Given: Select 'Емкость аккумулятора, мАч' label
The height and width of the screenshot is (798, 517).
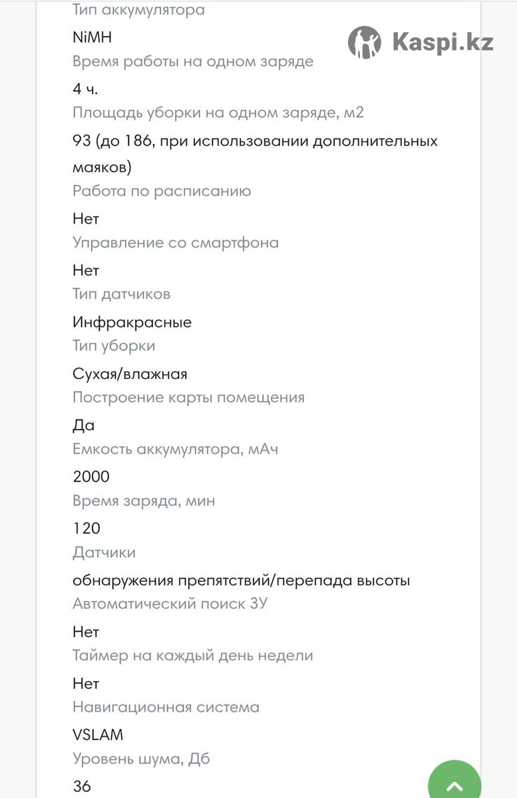Looking at the screenshot, I should pos(175,449).
